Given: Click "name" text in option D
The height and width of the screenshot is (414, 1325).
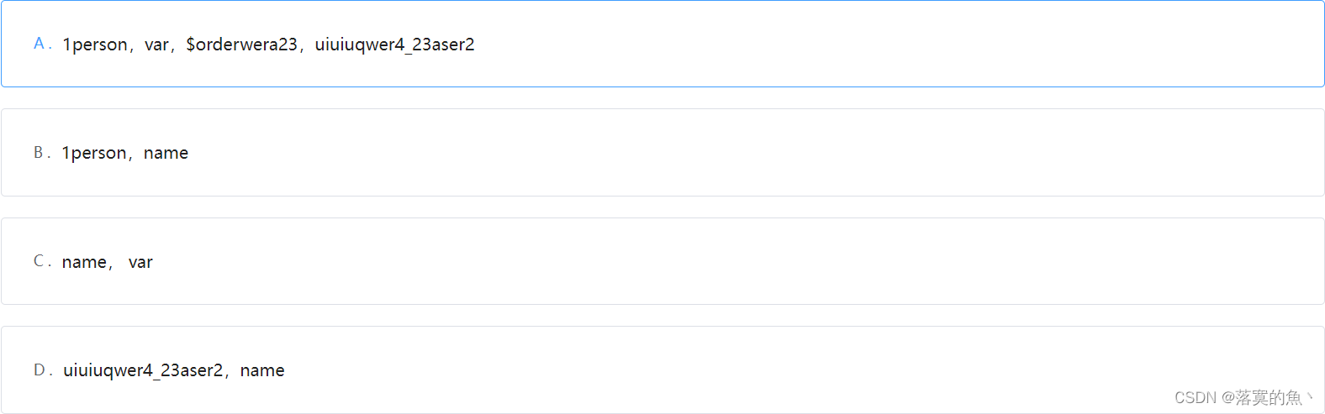Looking at the screenshot, I should 262,370.
